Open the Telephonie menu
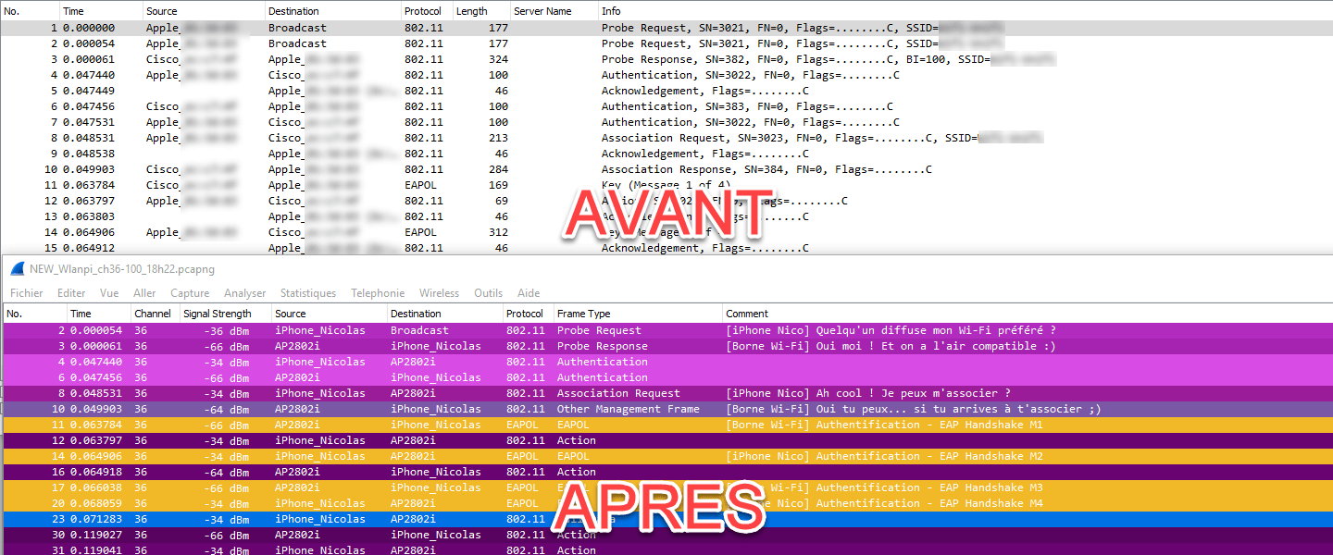1333x555 pixels. (x=378, y=293)
